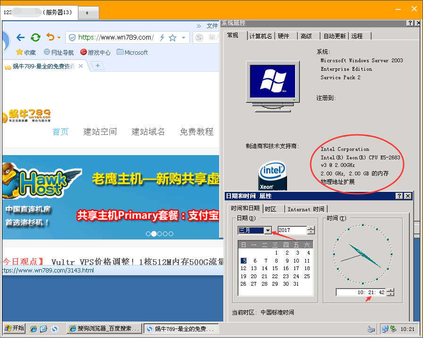The width and height of the screenshot is (423, 338).
Task: Click the lightning speed mode icon
Action: (x=162, y=38)
